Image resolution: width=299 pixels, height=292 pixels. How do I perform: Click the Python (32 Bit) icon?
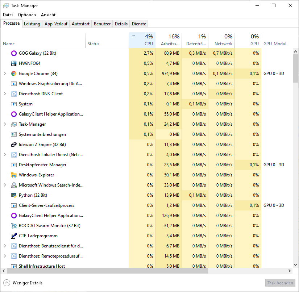pyautogui.click(x=14, y=195)
